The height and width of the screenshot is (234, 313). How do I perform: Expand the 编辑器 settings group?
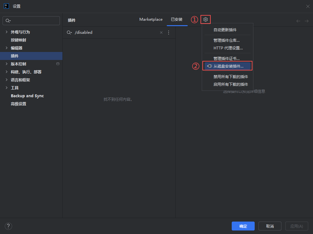click(x=7, y=48)
